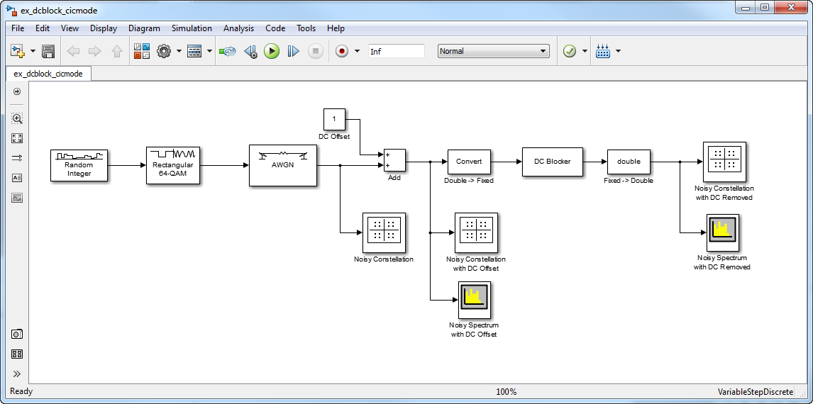This screenshot has height=404, width=813.
Task: Toggle sample time display arrows icon
Action: [17, 158]
